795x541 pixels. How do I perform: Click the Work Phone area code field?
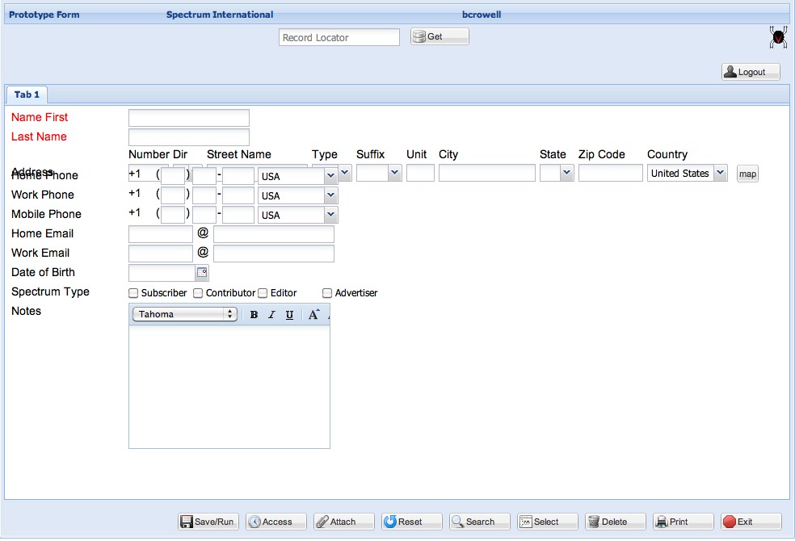point(173,195)
